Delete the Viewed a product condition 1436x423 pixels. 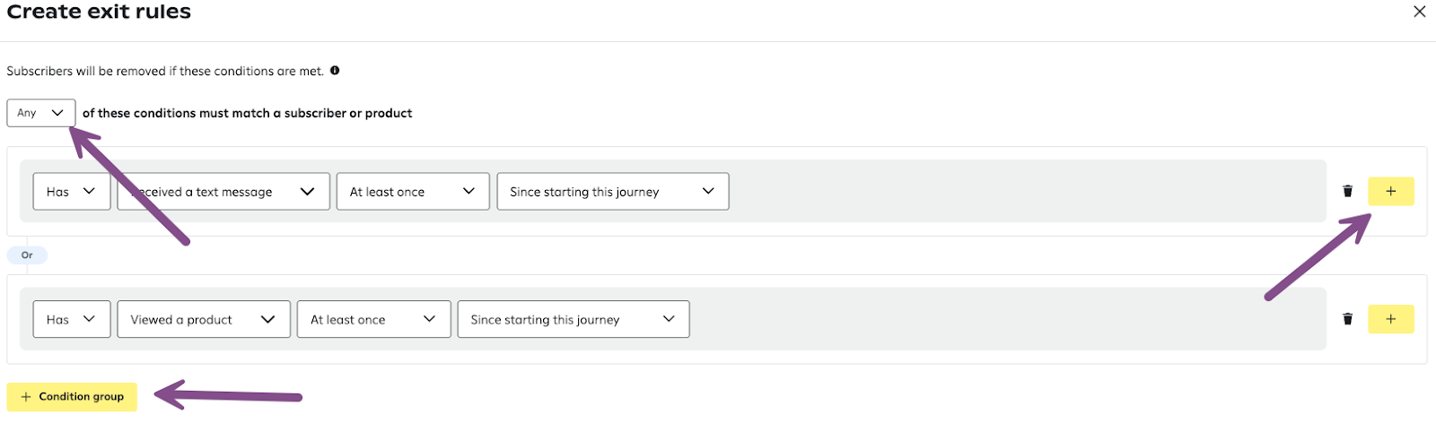pos(1347,319)
